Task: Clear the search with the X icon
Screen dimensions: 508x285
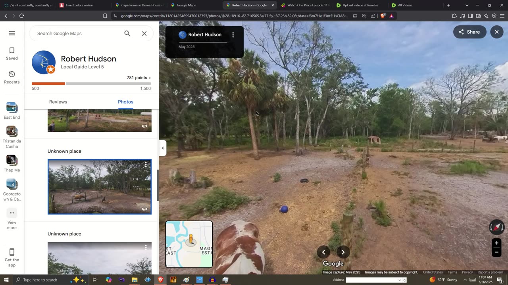Action: point(144,34)
